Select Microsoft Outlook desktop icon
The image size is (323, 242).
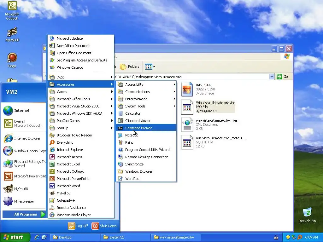(x=12, y=10)
